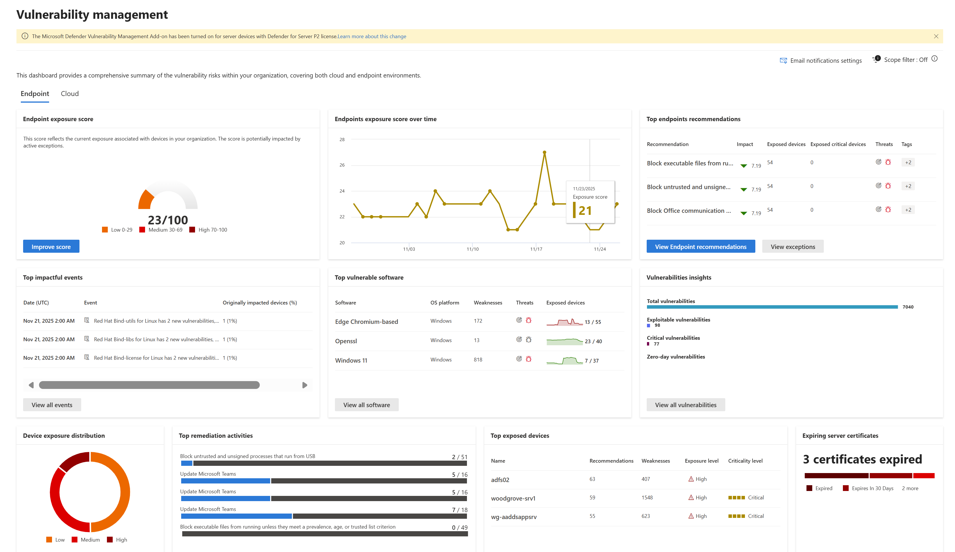The image size is (955, 552).
Task: Click red bug icon for Windows 11 row
Action: coord(529,359)
